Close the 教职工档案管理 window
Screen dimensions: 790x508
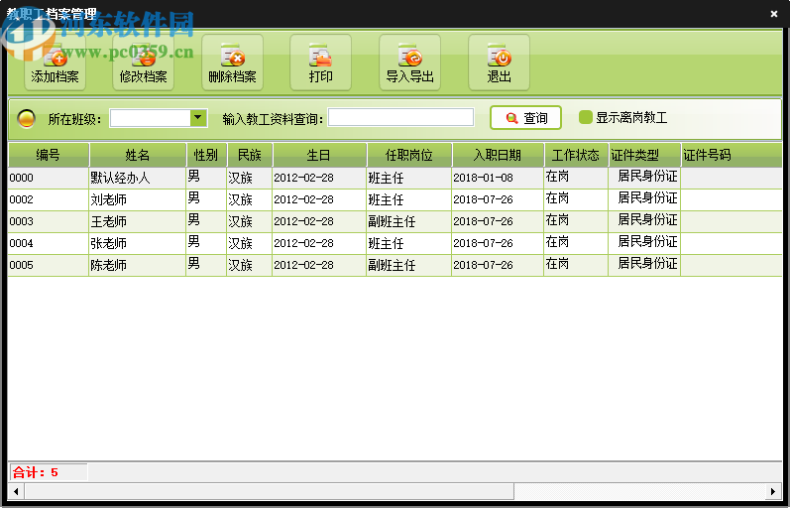(x=774, y=14)
